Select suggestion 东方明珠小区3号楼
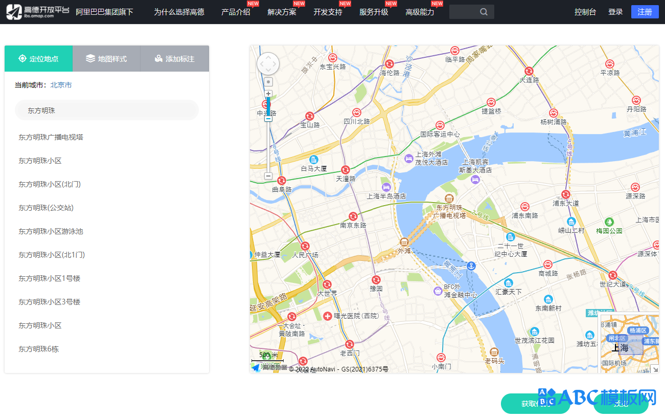The image size is (665, 419). [50, 302]
